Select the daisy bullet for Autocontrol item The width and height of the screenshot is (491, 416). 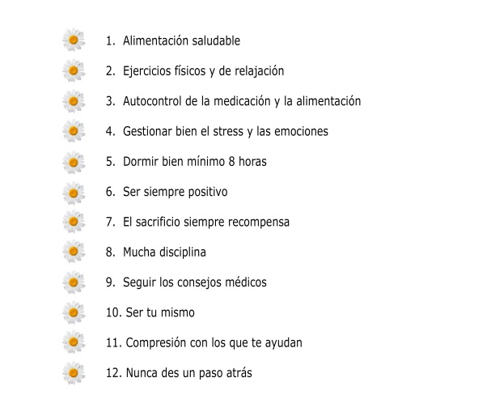tap(74, 101)
